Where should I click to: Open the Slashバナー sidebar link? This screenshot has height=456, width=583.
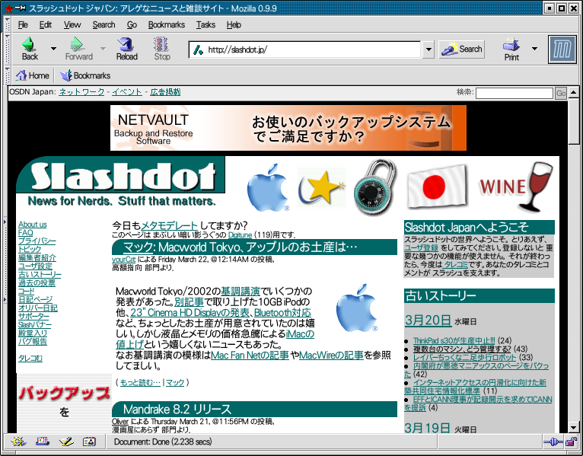tap(34, 324)
